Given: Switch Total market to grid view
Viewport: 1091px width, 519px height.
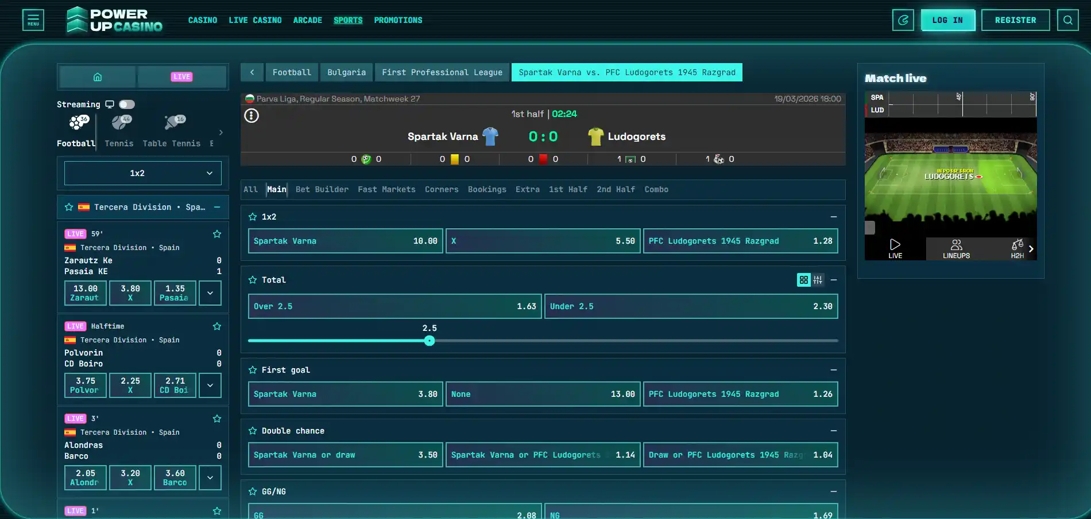Looking at the screenshot, I should click(x=804, y=280).
